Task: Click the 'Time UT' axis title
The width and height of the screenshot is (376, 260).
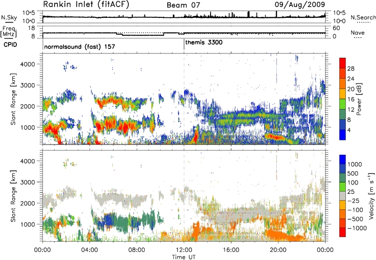Action: (x=184, y=257)
